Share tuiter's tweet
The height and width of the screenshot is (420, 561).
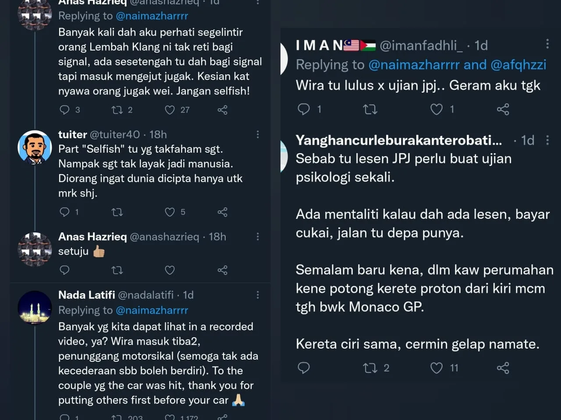[222, 212]
